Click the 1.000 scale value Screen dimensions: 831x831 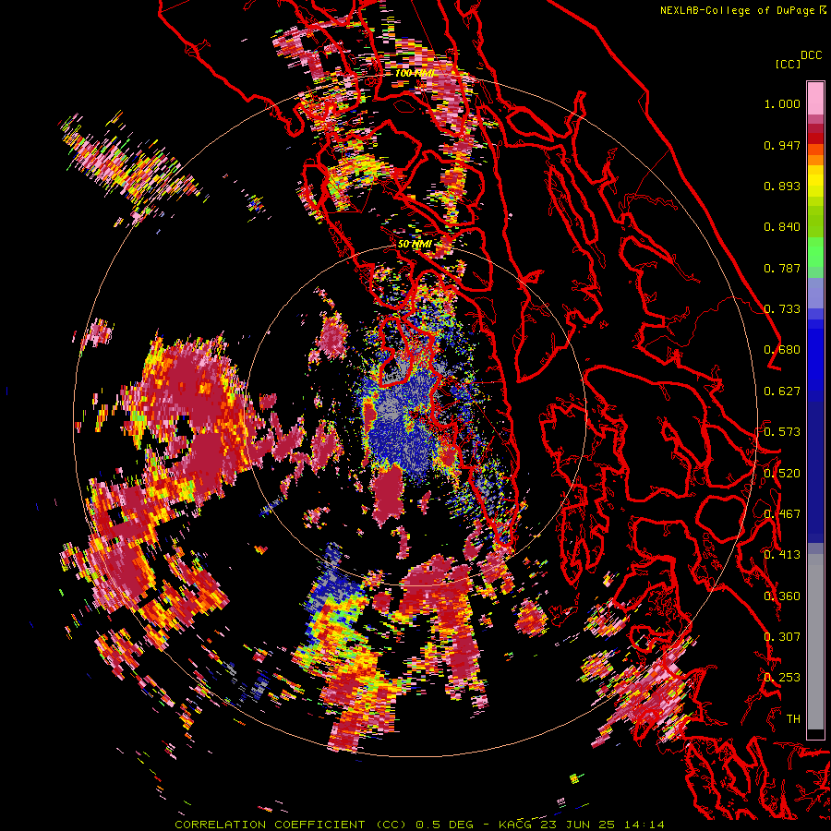pos(782,103)
